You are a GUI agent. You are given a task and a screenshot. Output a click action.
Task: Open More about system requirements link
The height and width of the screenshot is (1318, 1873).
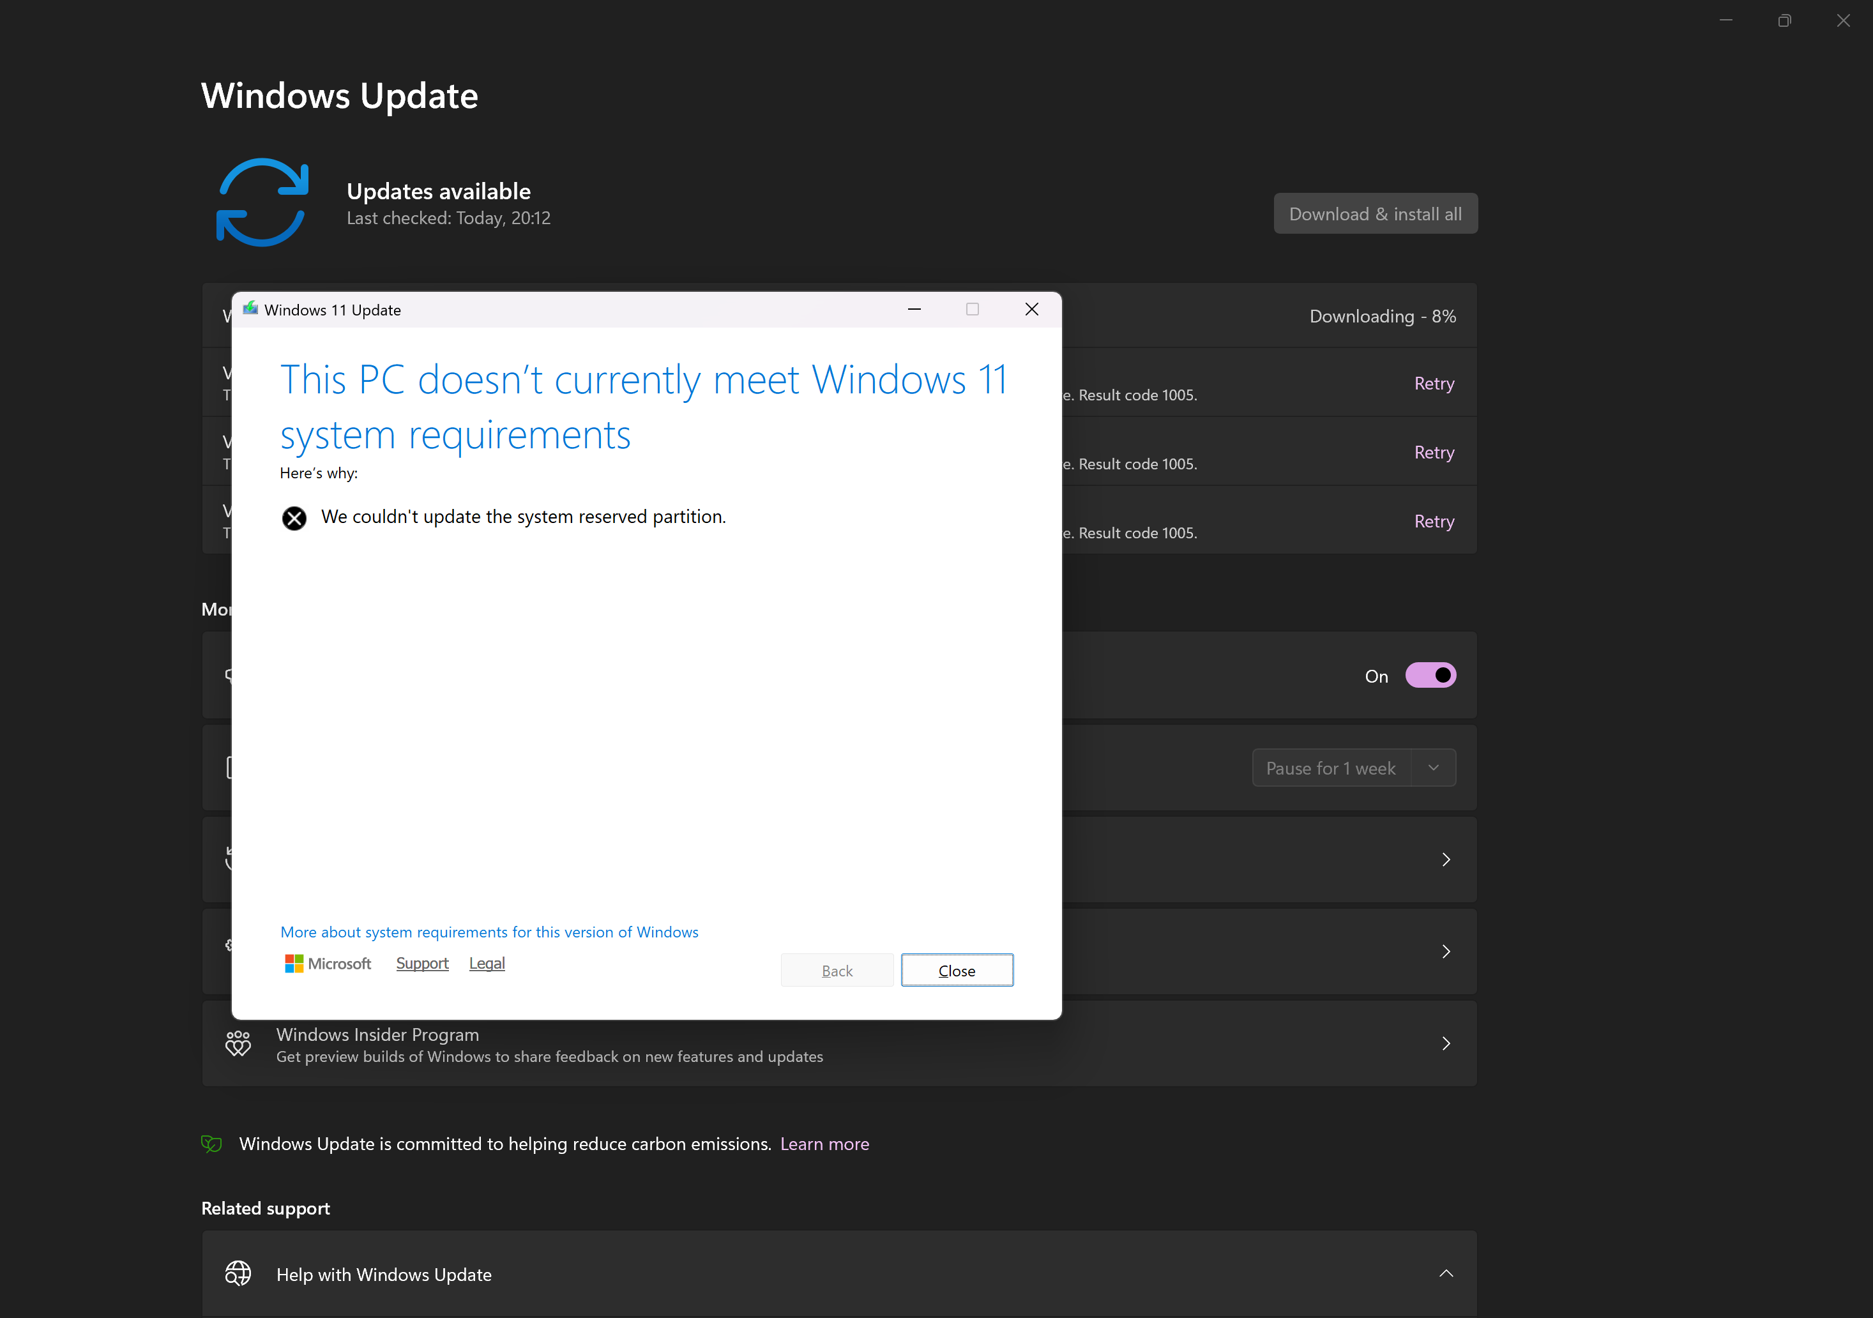pos(489,932)
